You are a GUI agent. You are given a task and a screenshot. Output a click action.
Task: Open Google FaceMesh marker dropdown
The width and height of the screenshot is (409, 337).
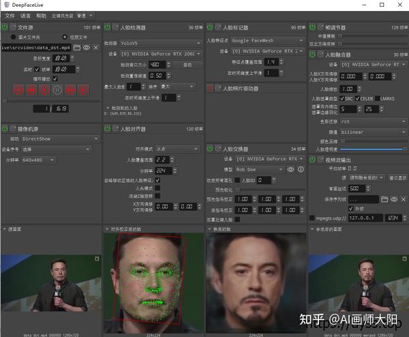pyautogui.click(x=267, y=40)
